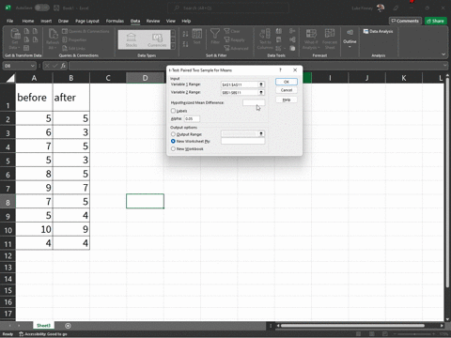Click the Hypothesized Mean Difference field
Image resolution: width=451 pixels, height=338 pixels.
pos(254,102)
